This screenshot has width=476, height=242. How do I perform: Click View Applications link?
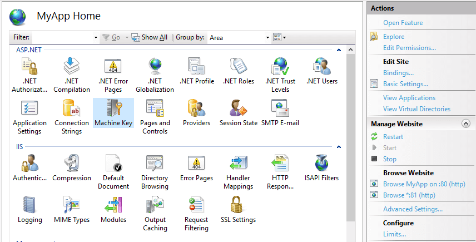[x=409, y=98]
